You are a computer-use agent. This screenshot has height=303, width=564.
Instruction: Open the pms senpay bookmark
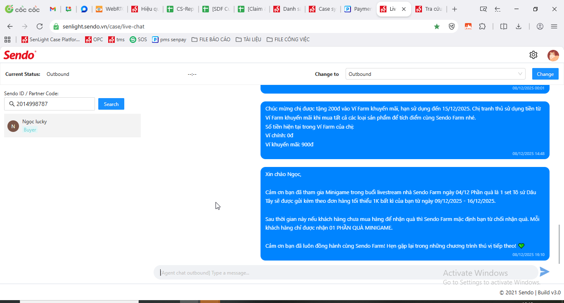[x=169, y=40]
